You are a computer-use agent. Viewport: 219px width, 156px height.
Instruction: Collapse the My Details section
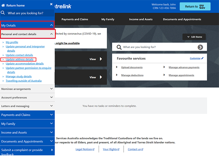(x=27, y=25)
